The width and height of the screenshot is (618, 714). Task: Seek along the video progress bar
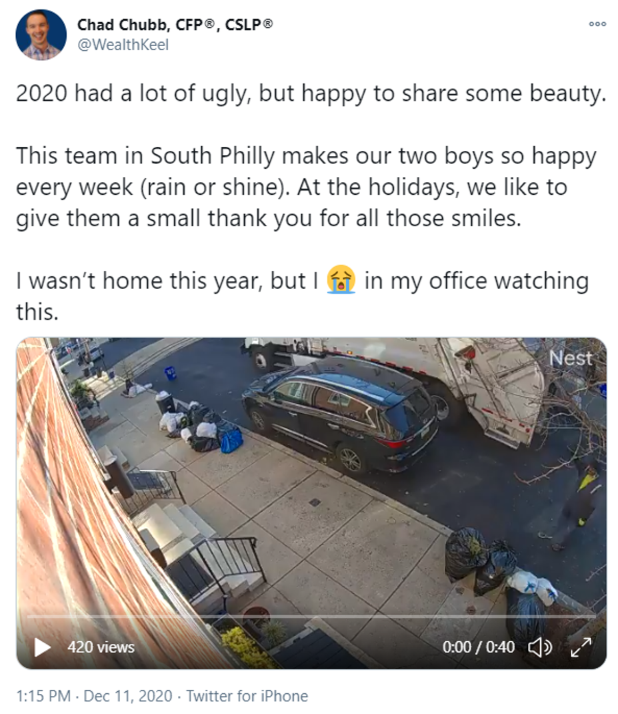pyautogui.click(x=311, y=617)
